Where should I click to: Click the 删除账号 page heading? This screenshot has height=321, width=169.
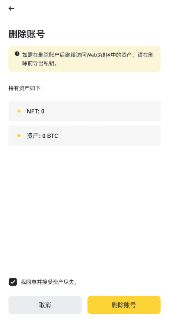pos(26,34)
